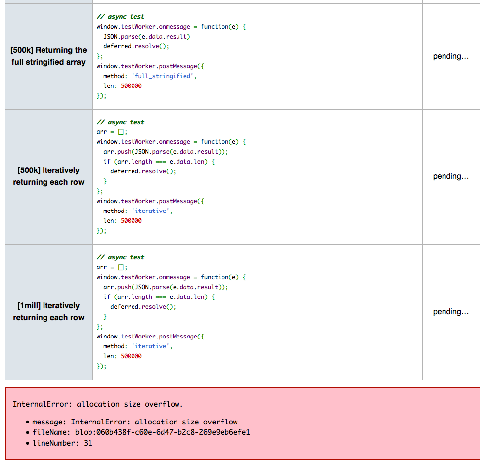The image size is (488, 465).
Task: Click 'arr = [];' in 500k iterative code
Action: pyautogui.click(x=112, y=132)
